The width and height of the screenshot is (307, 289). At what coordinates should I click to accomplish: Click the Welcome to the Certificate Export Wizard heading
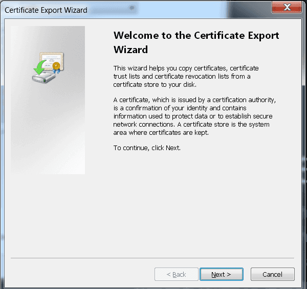coord(196,42)
